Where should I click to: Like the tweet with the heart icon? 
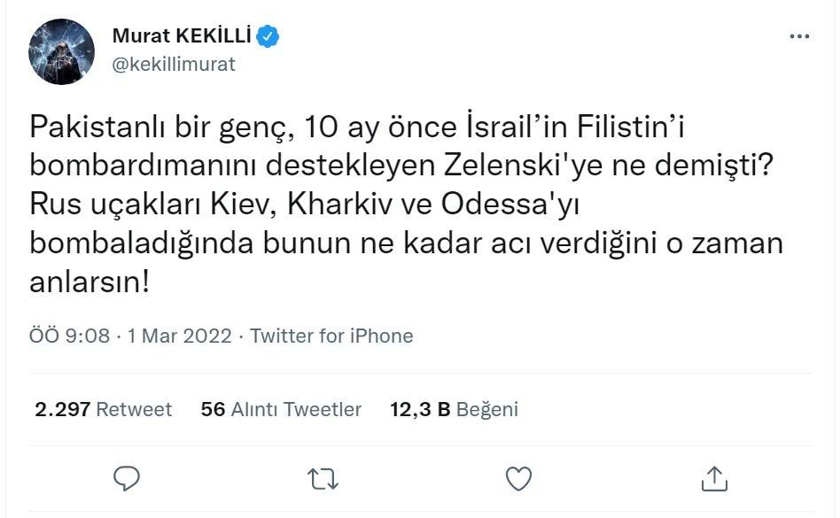(x=518, y=479)
